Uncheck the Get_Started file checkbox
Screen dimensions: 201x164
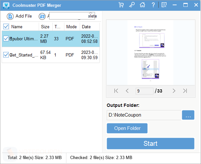click(6, 55)
